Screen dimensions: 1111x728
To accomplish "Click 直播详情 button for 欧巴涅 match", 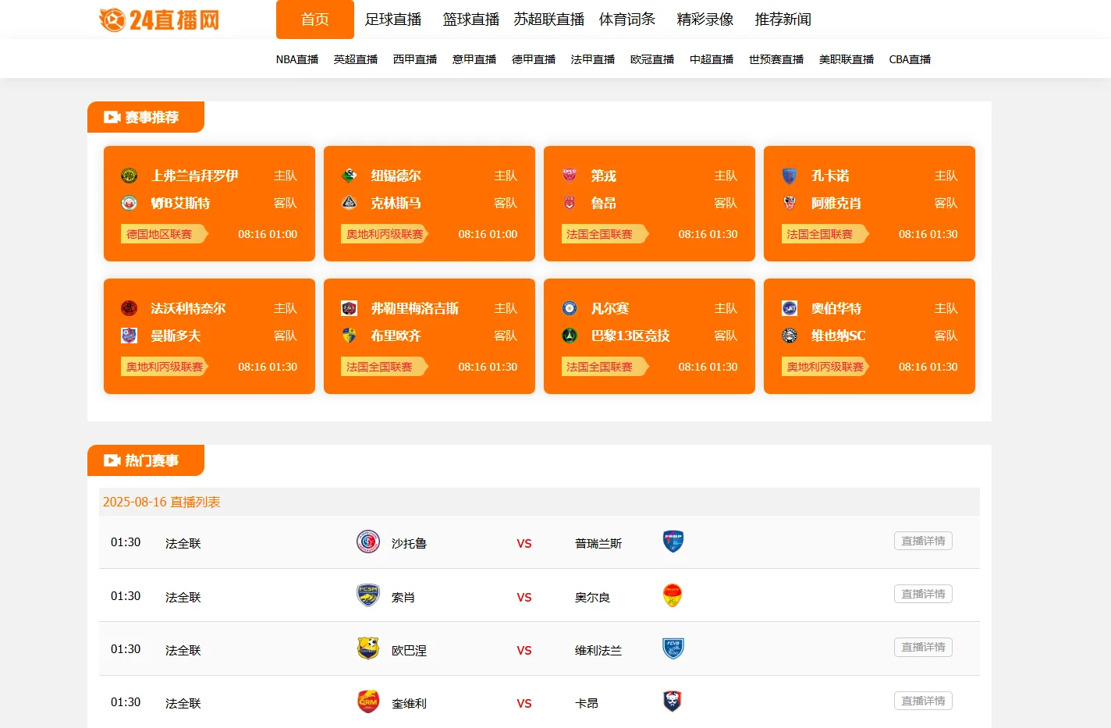I will pyautogui.click(x=923, y=647).
